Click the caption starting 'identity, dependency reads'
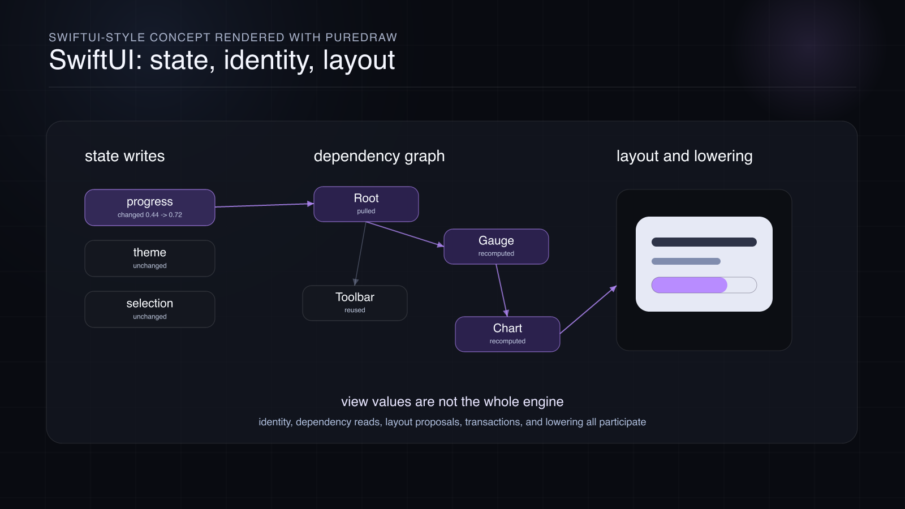This screenshot has width=905, height=509. pos(453,422)
